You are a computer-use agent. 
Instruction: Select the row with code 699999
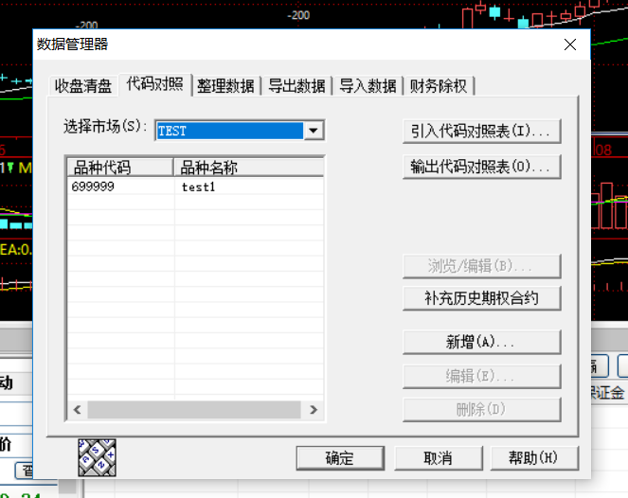pos(195,187)
